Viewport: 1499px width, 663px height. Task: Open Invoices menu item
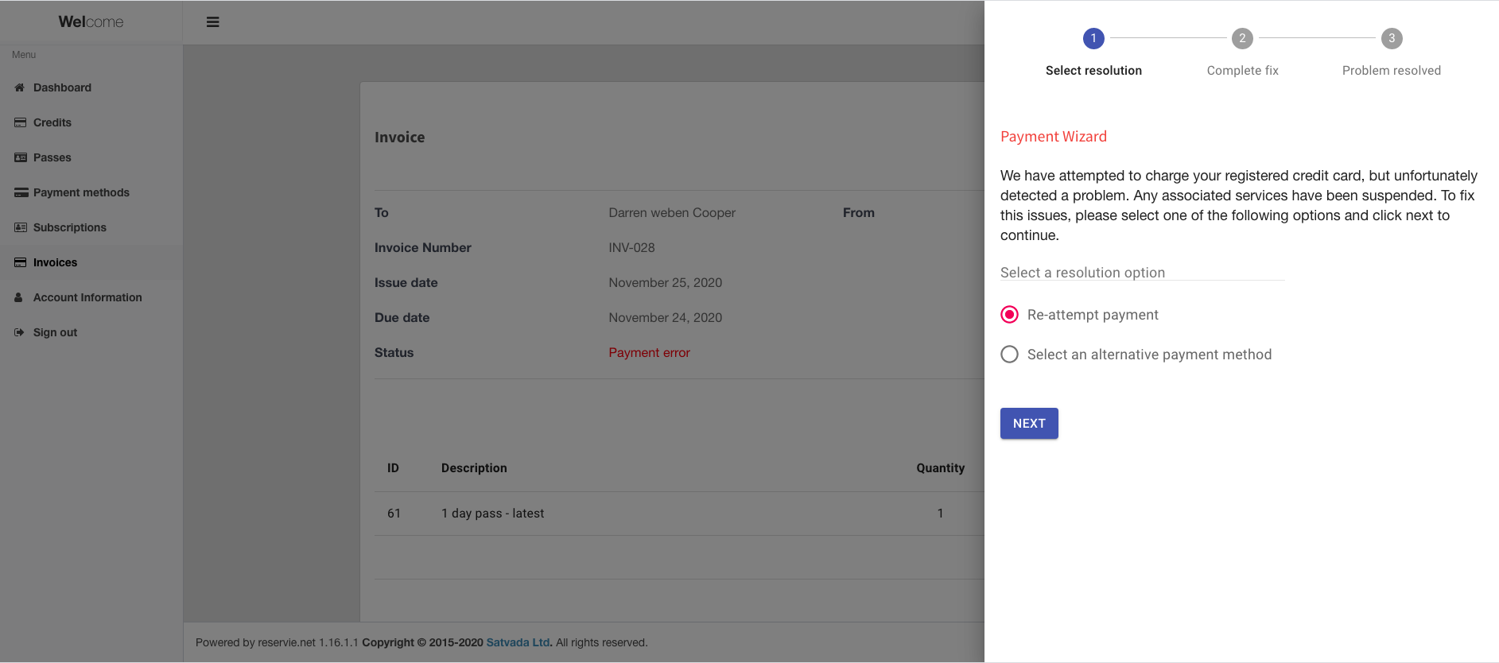click(x=91, y=262)
